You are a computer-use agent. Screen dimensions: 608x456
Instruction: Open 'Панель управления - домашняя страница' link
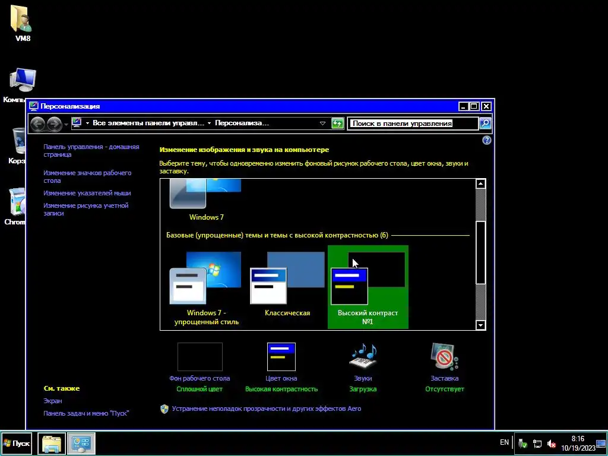tap(91, 150)
